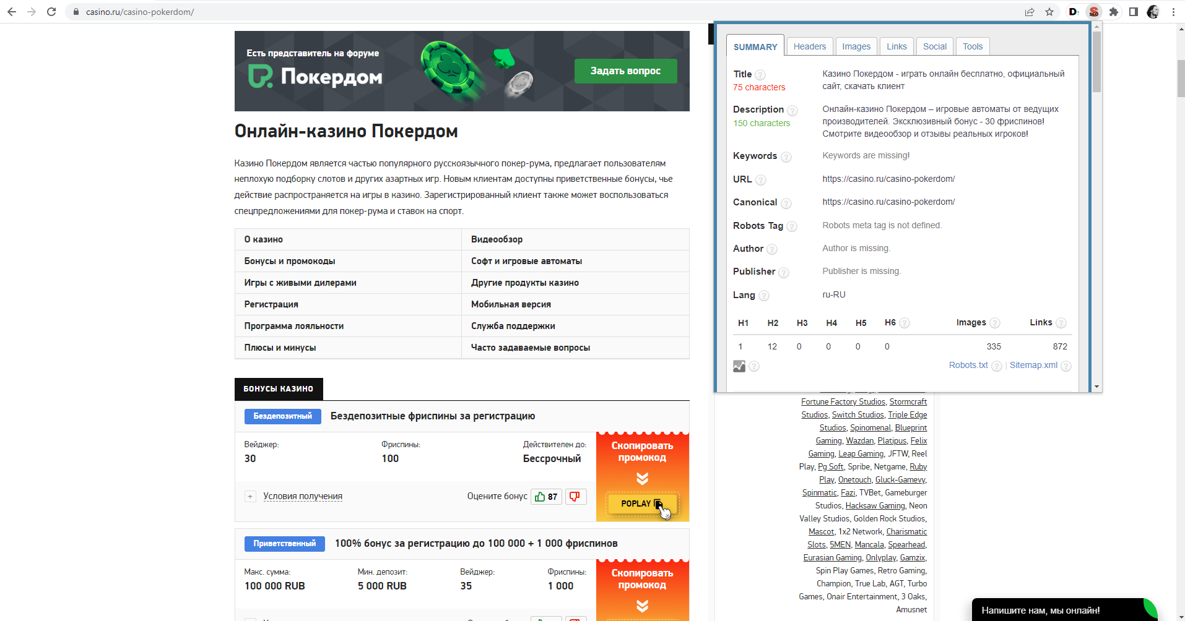
Task: Jump to Плюсы и минусы section
Action: pyautogui.click(x=280, y=348)
